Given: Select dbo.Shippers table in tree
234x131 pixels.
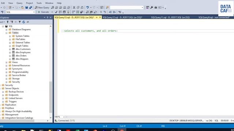Looking at the screenshot, I should click(x=22, y=59).
